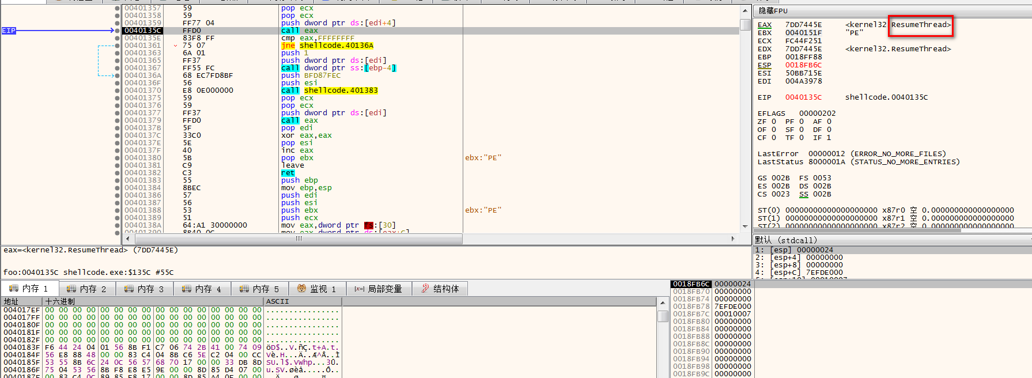Toggle breakpoint dot at address 0040136A
This screenshot has width=1032, height=378.
pyautogui.click(x=118, y=75)
